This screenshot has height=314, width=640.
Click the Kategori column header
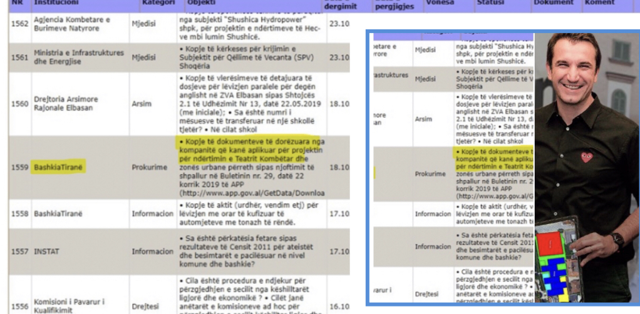click(158, 3)
